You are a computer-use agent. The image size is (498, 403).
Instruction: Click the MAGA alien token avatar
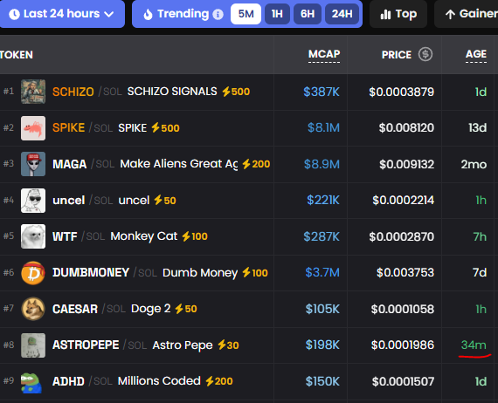[33, 164]
